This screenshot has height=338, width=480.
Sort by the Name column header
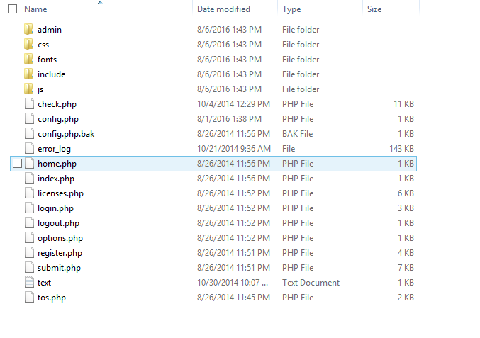(x=36, y=9)
